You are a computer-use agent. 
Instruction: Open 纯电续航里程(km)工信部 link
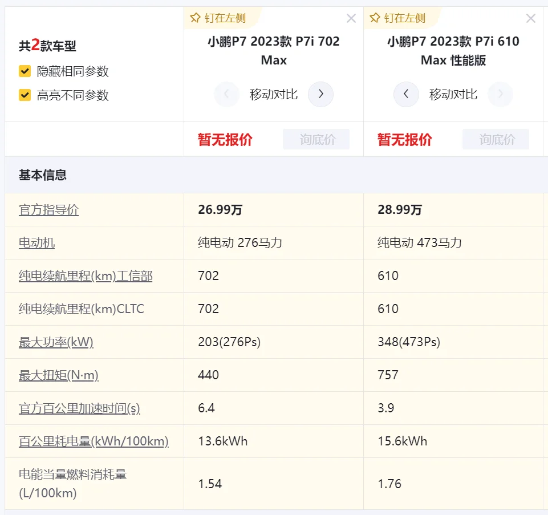[86, 276]
